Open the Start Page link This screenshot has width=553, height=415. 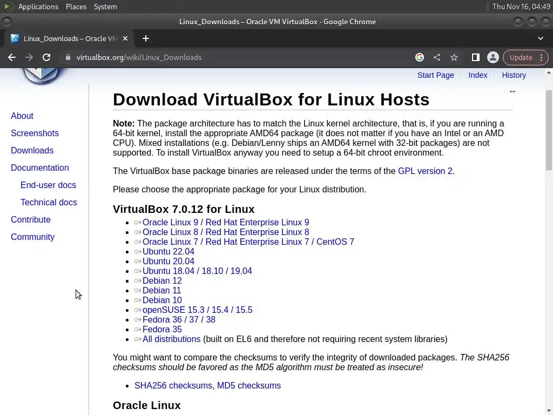point(436,75)
